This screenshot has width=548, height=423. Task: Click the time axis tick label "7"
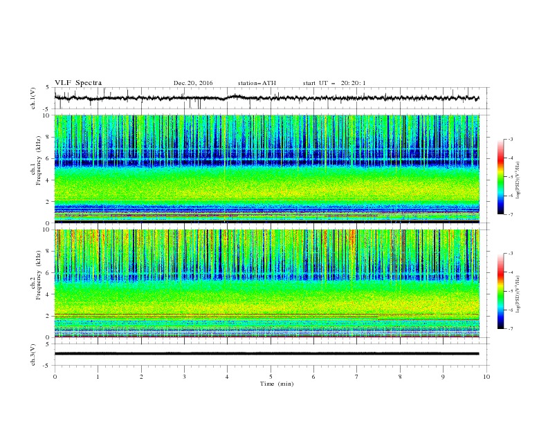click(x=357, y=377)
